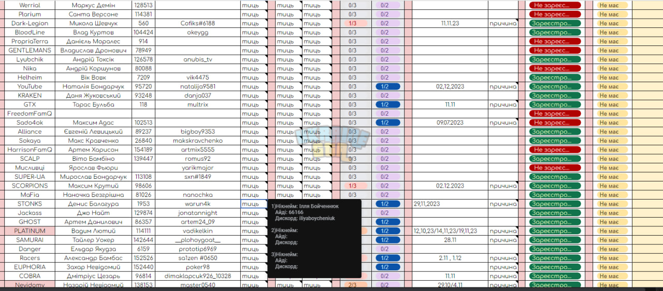Image resolution: width=663 pixels, height=291 pixels.
Task: Select the GENTLEMANS family cell
Action: pos(30,50)
